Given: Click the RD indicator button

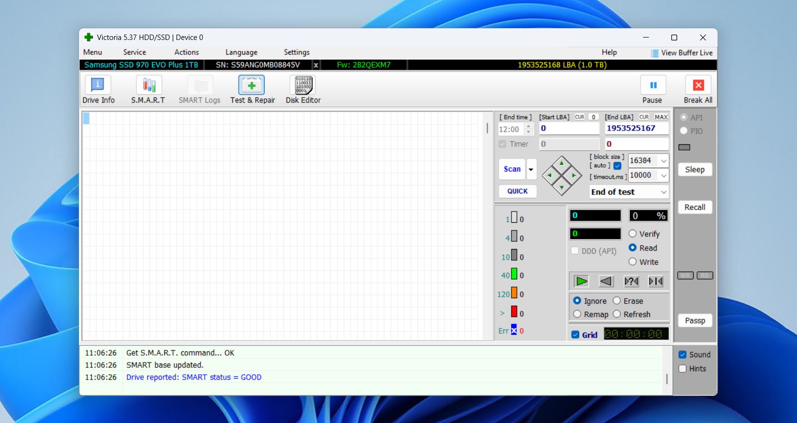Looking at the screenshot, I should [x=705, y=275].
